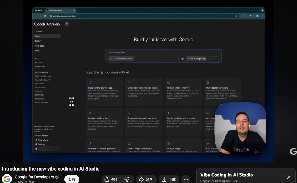Screen dimensions: 297x183
Task: Click the 訂閱 subscribe button
Action: (72, 179)
